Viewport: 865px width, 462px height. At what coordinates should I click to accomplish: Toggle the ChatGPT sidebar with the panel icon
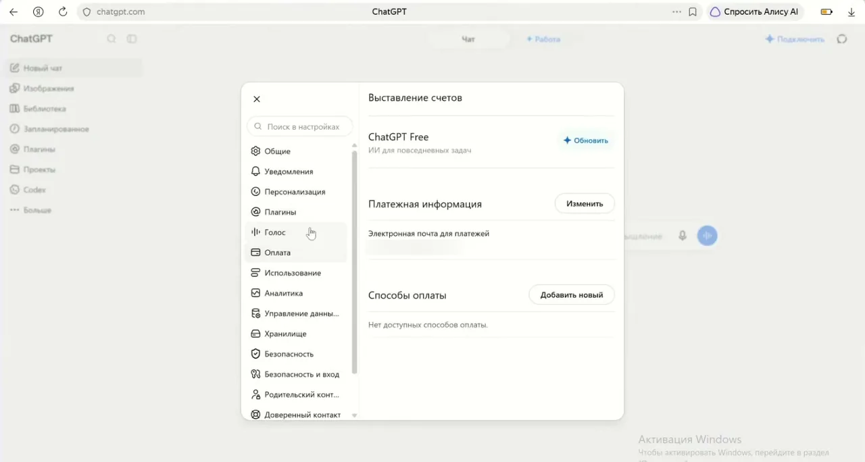(x=132, y=39)
